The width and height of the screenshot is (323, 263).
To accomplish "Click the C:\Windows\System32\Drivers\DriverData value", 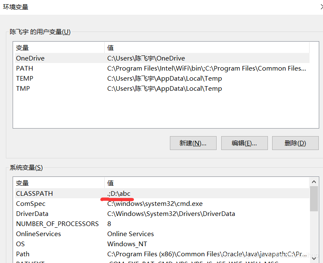I will click(x=171, y=213).
